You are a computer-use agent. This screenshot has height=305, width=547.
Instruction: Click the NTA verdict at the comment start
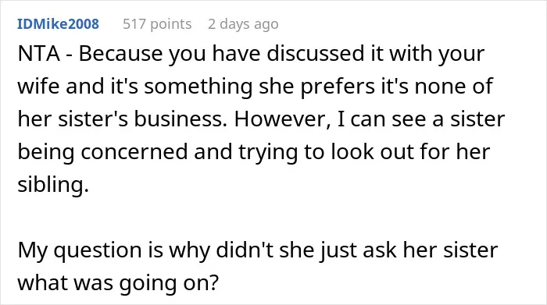pyautogui.click(x=39, y=54)
